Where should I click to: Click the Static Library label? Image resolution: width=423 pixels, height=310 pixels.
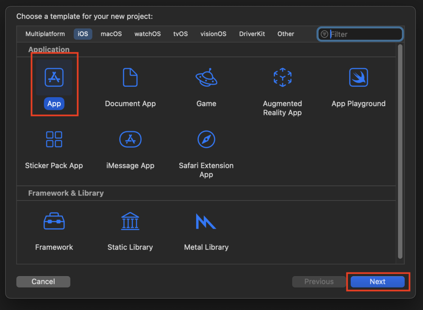coord(130,247)
